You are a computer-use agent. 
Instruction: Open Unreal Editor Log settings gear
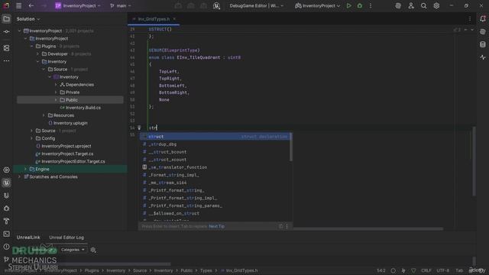93,250
